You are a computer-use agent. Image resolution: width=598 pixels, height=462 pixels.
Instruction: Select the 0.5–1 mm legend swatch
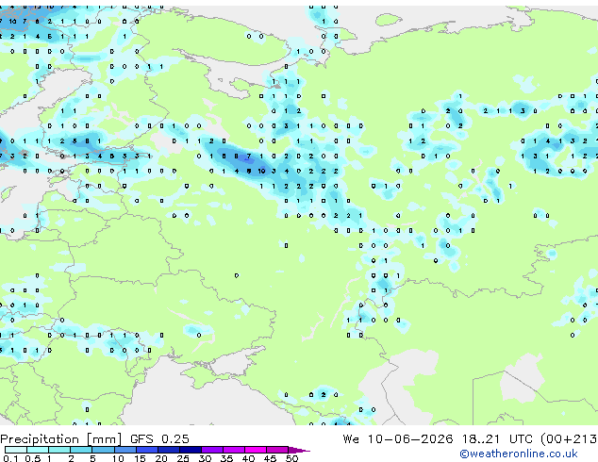(38, 450)
